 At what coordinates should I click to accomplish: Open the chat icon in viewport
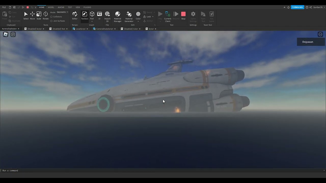point(13,34)
